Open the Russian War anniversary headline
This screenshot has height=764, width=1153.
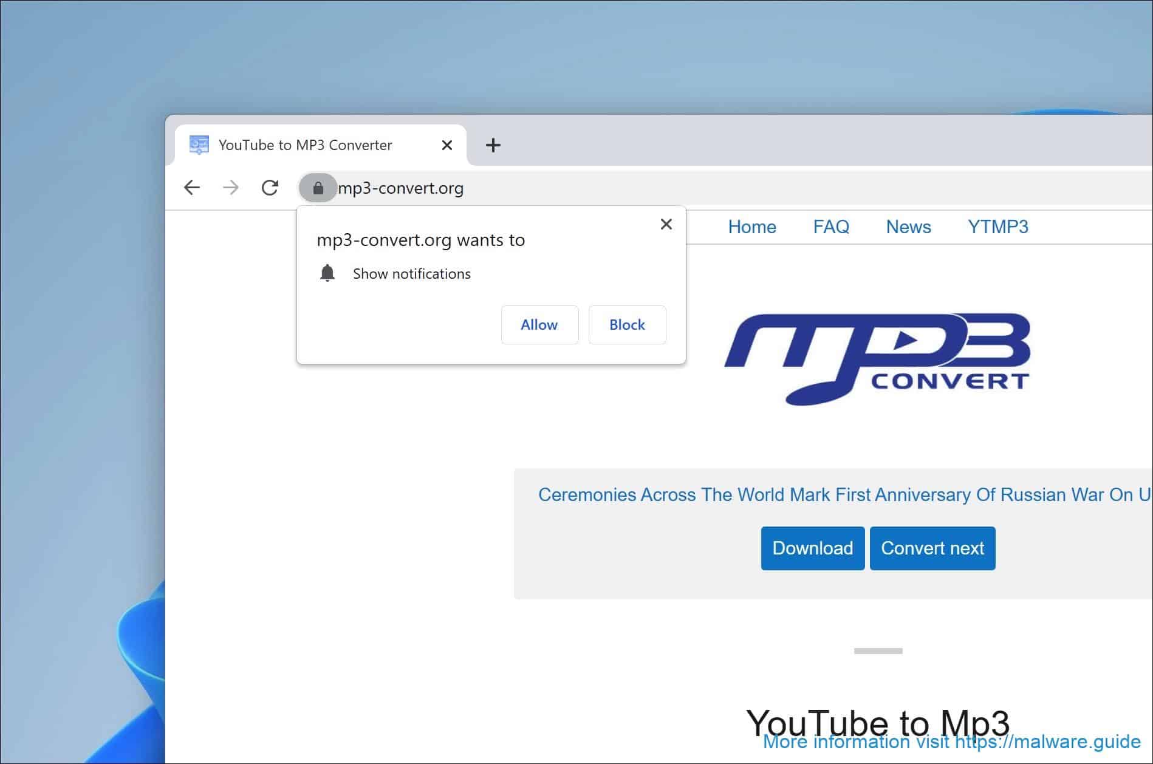pos(844,494)
